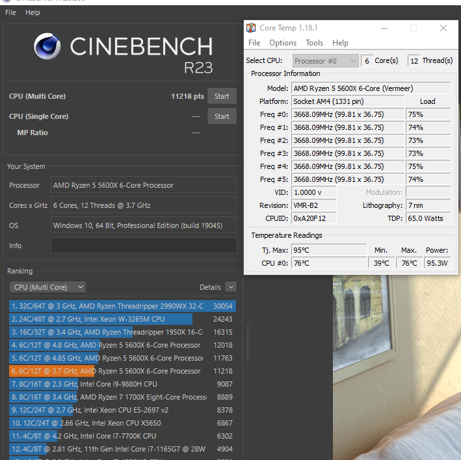Click the 11218 pts multi core score
The width and height of the screenshot is (461, 460).
pyautogui.click(x=187, y=96)
